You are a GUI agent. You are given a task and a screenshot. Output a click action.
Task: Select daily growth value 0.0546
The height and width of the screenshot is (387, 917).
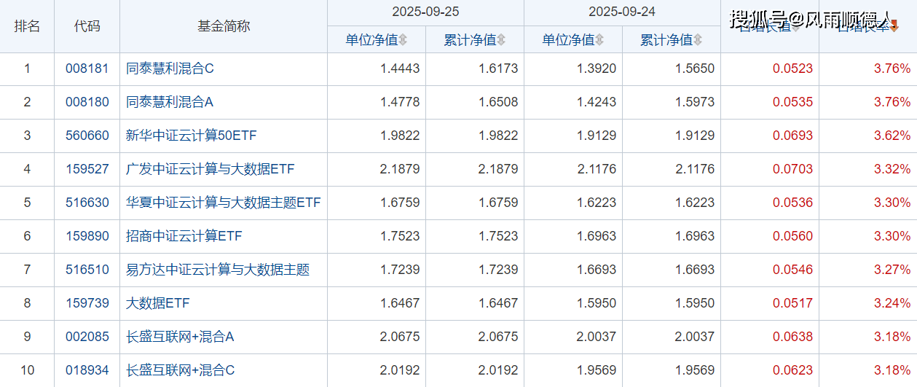tap(793, 270)
